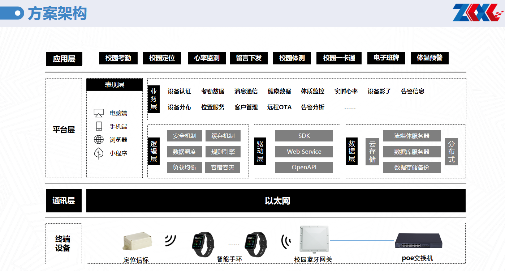Select the OpenAPI box
The width and height of the screenshot is (505, 271).
coord(304,168)
